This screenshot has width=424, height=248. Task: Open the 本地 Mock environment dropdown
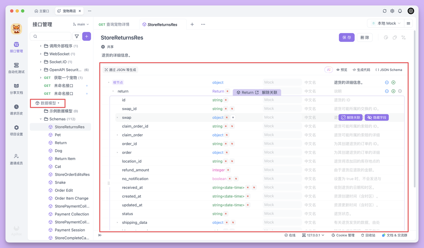pos(386,24)
